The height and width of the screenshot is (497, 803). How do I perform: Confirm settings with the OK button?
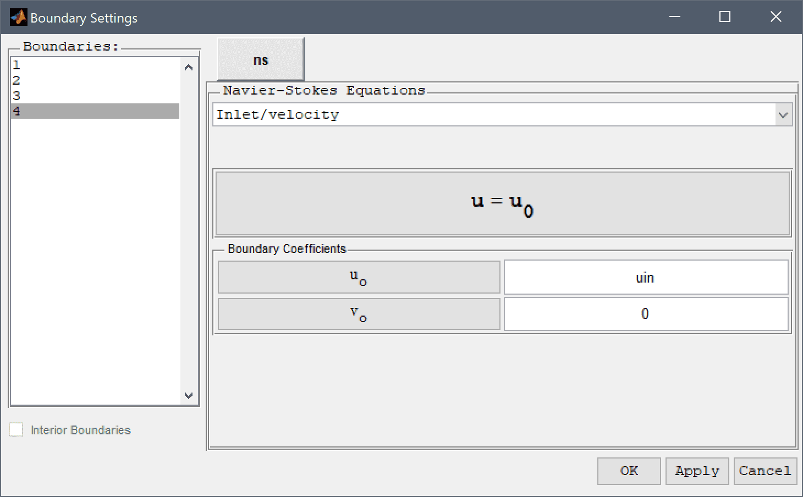[629, 471]
